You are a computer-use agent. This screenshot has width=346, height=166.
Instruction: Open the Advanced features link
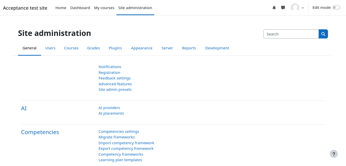[x=115, y=84]
